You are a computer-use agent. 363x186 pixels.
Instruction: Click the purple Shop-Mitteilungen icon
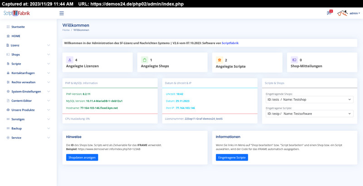[x=294, y=60]
